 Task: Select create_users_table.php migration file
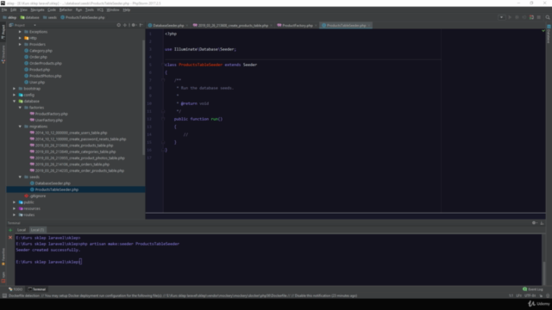[68, 133]
